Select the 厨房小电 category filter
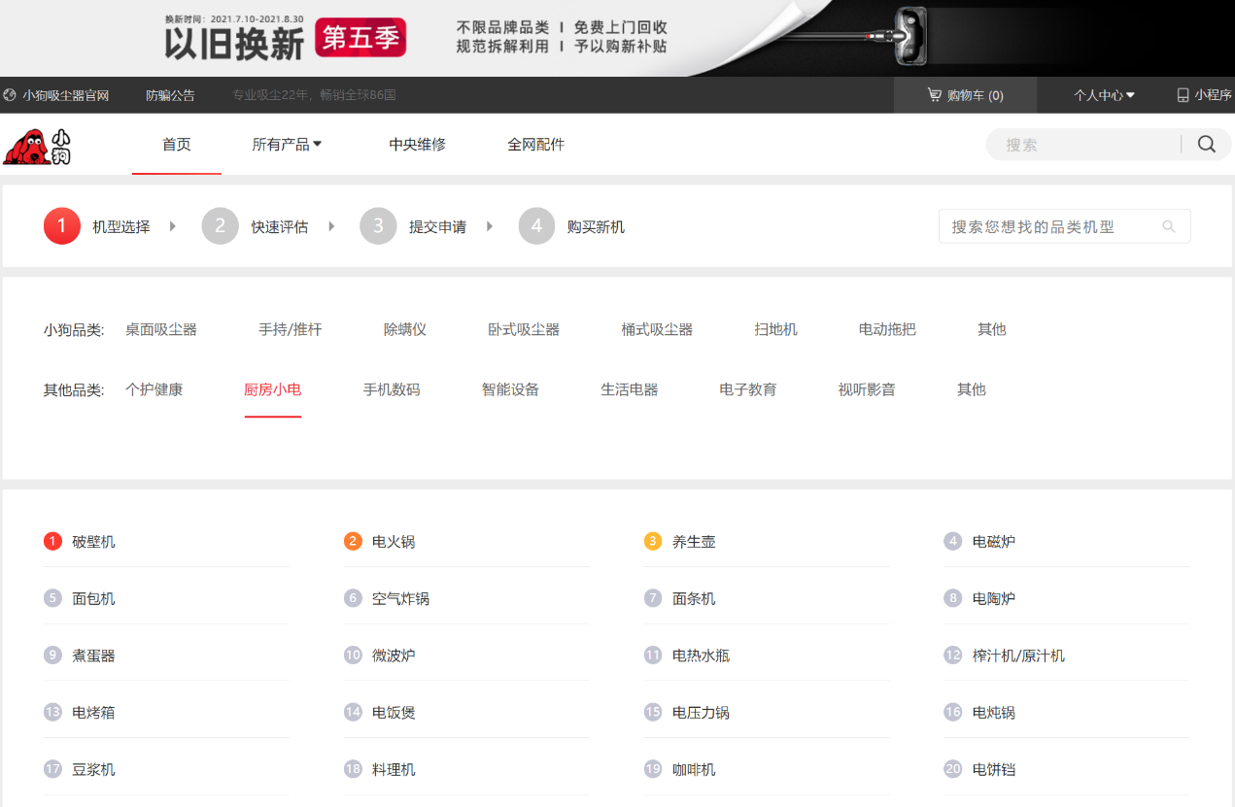The height and width of the screenshot is (807, 1235). [x=272, y=388]
